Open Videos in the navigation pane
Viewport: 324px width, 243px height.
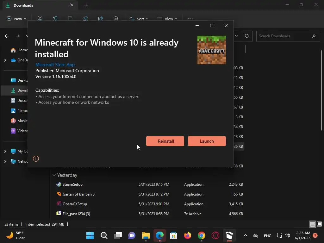coord(19,131)
